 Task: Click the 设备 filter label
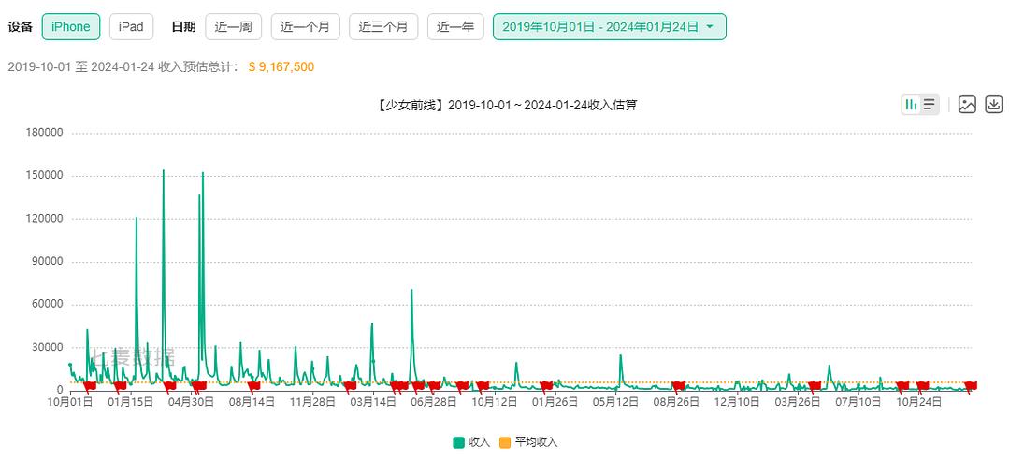(19, 26)
